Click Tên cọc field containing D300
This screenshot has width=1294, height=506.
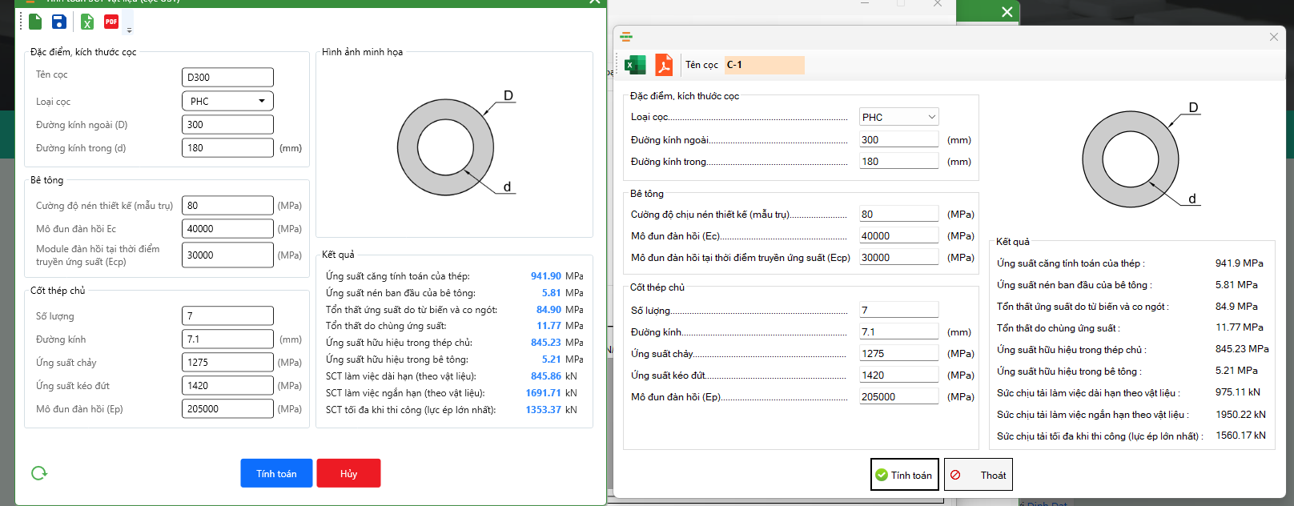(227, 77)
